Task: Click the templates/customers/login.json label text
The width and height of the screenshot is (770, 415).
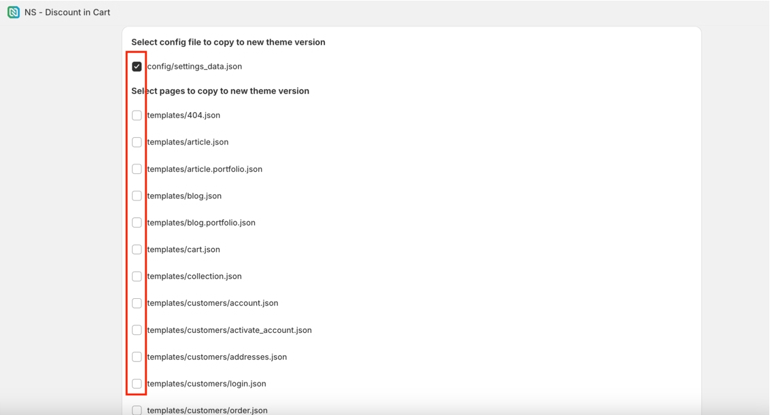Action: point(207,384)
